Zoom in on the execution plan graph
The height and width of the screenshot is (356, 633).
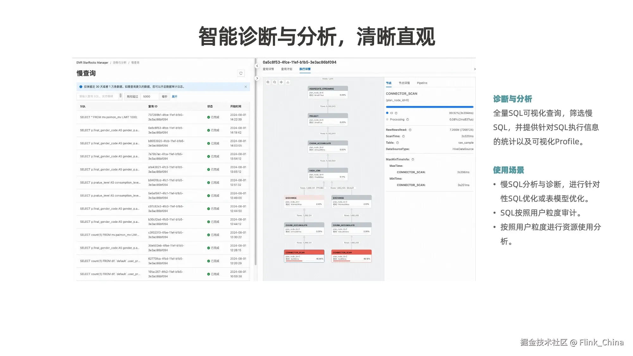pos(268,82)
